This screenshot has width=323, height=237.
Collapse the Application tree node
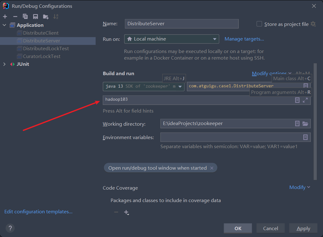(4, 25)
